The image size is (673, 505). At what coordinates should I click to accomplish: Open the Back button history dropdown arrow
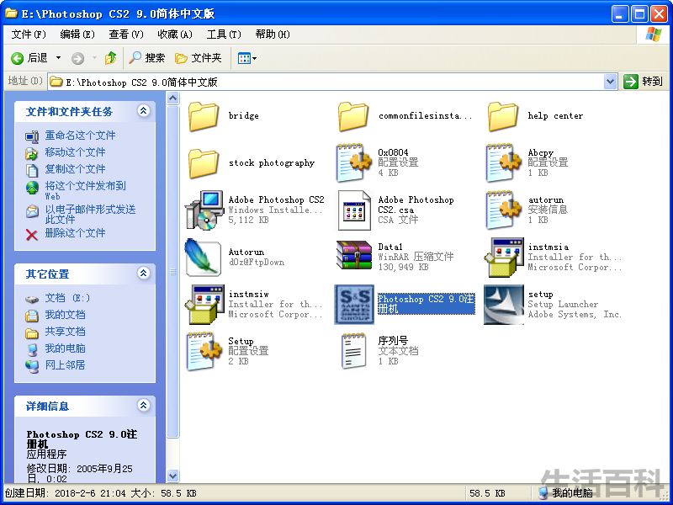59,58
